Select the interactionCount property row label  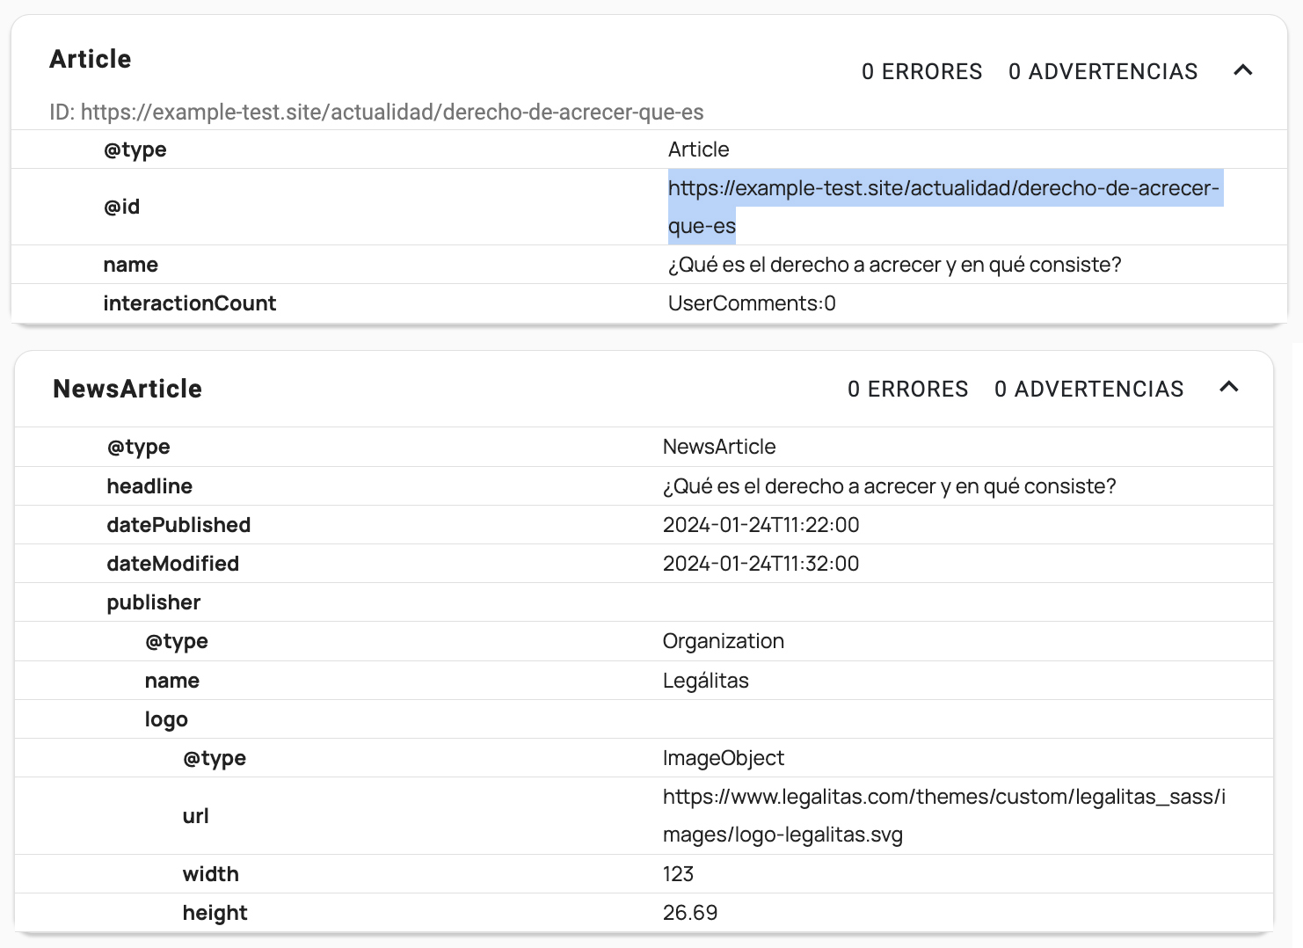(190, 303)
